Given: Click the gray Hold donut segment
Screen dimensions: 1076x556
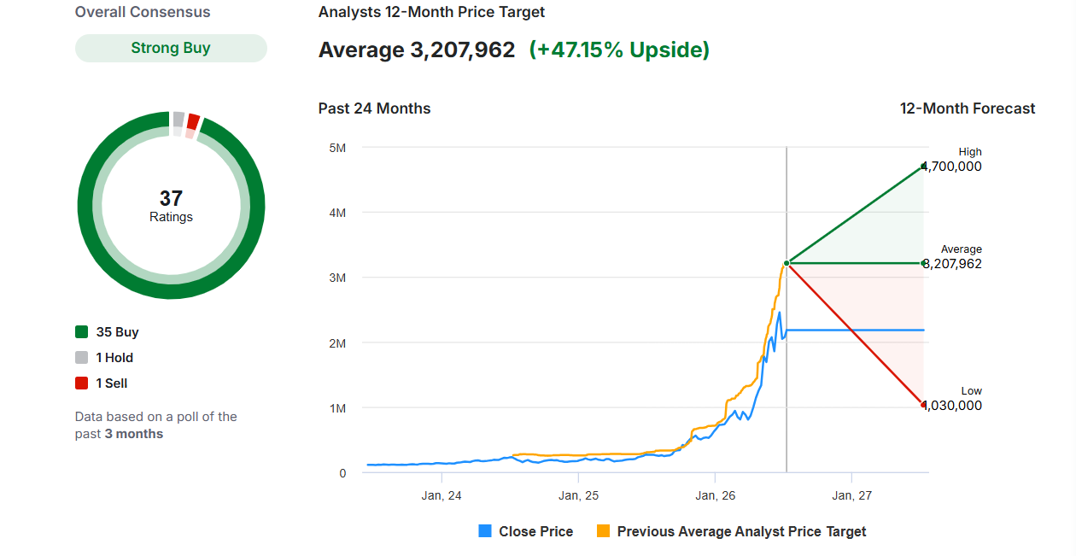Looking at the screenshot, I should point(178,119).
